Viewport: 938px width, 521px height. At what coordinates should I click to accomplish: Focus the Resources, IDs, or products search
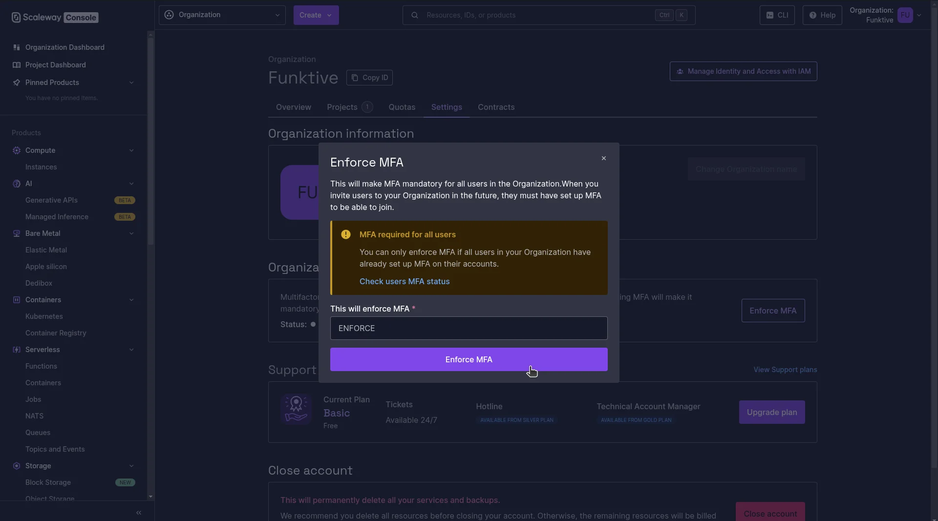549,15
